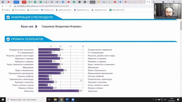Viewport: 182px width, 102px height.
Task: Click the volume speaker tray icon
Action: click(156, 100)
